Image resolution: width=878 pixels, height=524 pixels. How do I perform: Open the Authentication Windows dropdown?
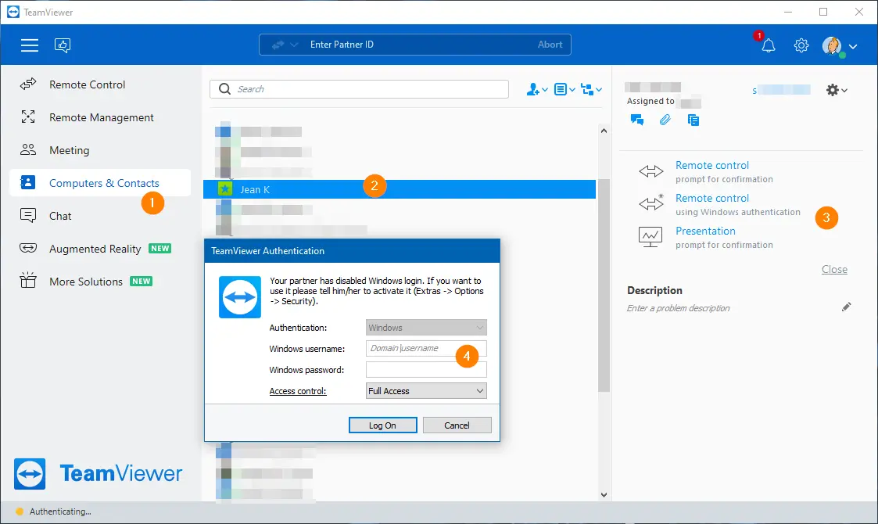pyautogui.click(x=426, y=327)
